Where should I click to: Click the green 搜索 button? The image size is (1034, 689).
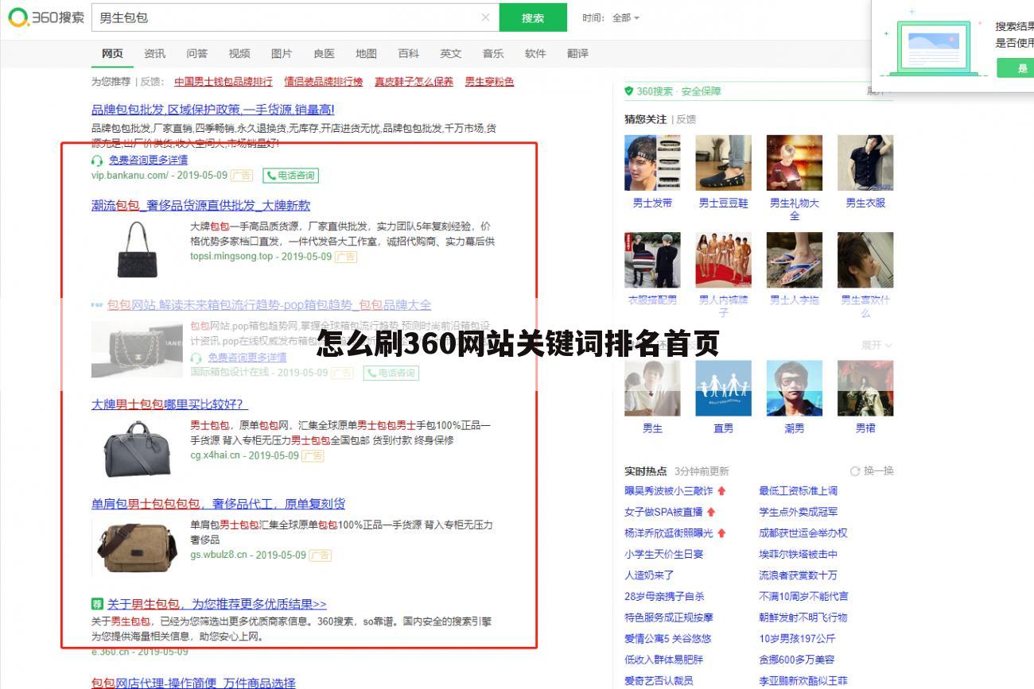click(533, 17)
